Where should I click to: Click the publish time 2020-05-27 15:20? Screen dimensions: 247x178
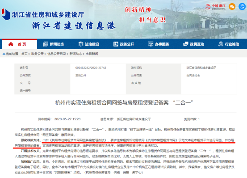(x=67, y=119)
